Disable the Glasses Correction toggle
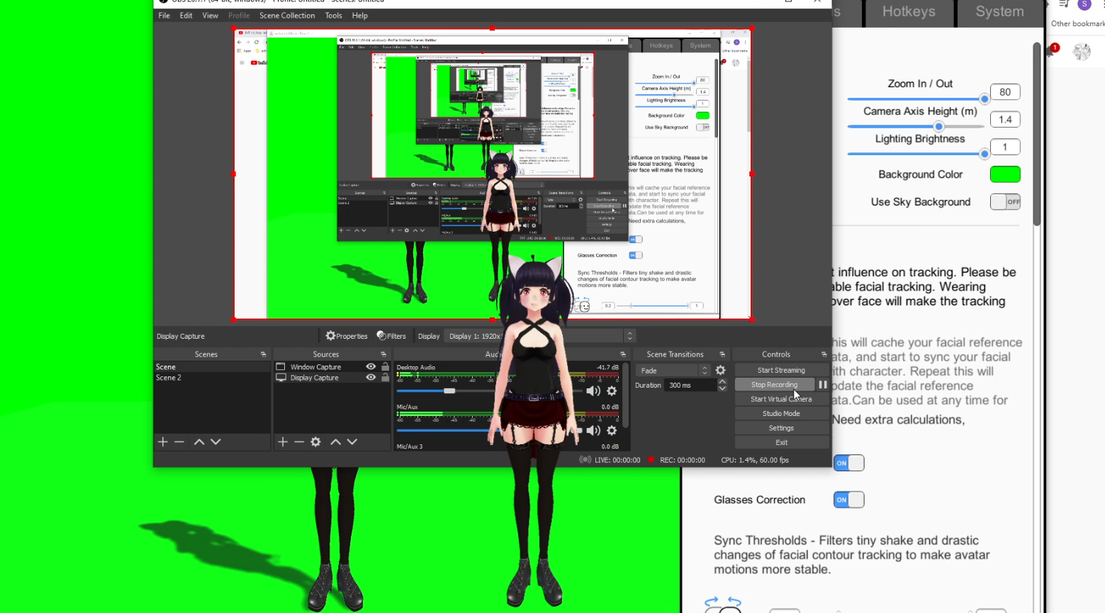This screenshot has height=613, width=1105. coord(848,500)
